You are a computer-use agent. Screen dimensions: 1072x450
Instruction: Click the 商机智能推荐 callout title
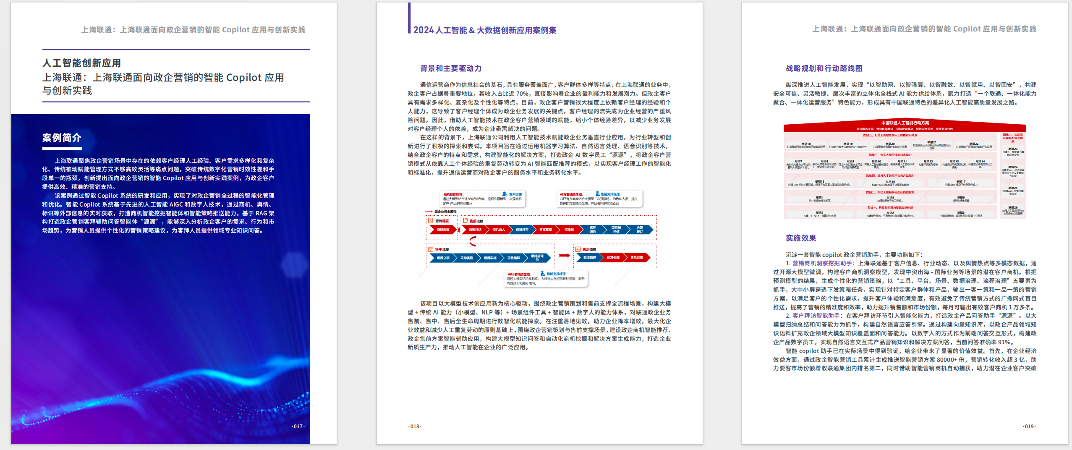pyautogui.click(x=453, y=194)
